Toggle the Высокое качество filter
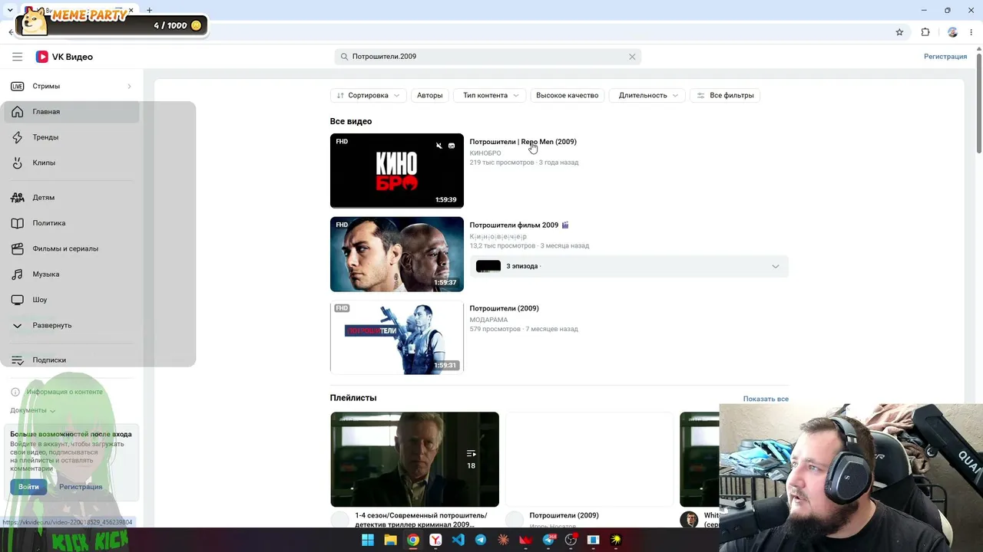Image resolution: width=983 pixels, height=552 pixels. (567, 95)
